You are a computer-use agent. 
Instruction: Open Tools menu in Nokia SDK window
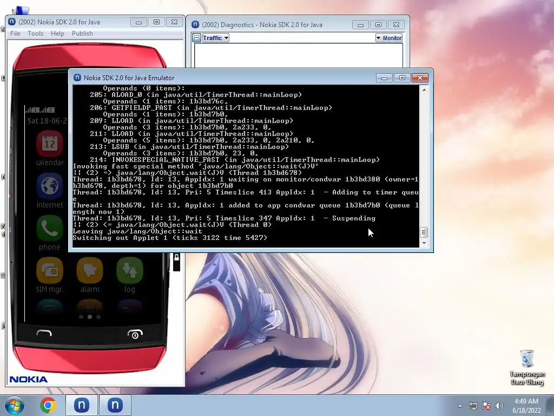[x=35, y=33]
